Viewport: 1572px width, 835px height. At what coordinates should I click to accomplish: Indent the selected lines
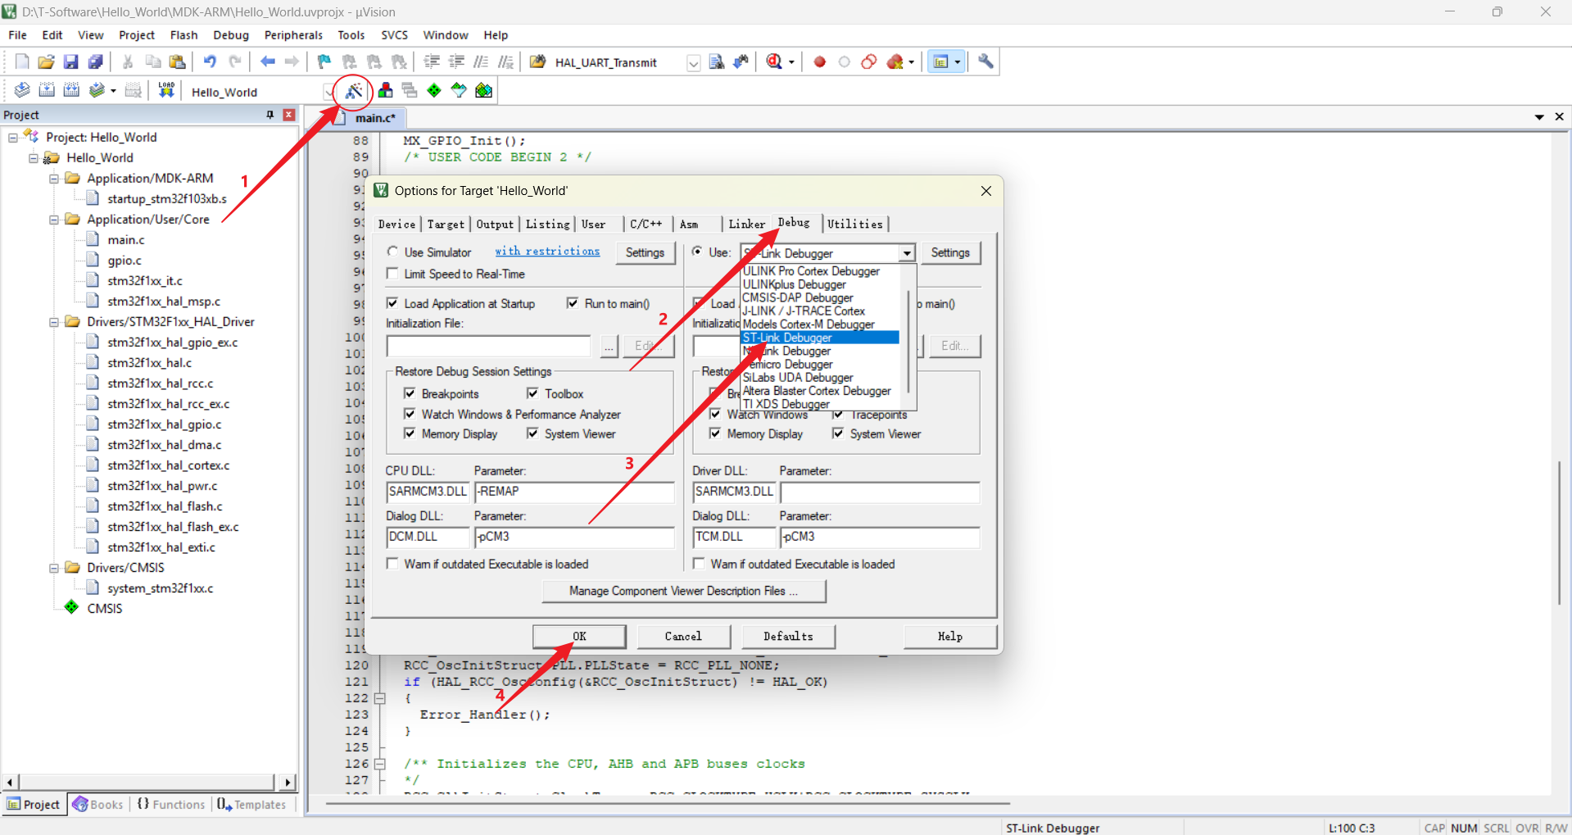pyautogui.click(x=432, y=62)
